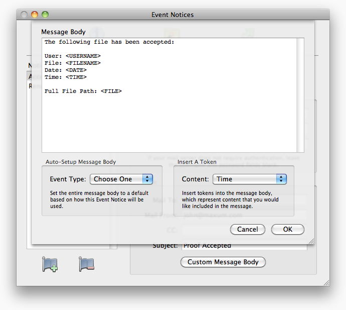
Task: Click the add event notice flag icon
Action: click(50, 264)
